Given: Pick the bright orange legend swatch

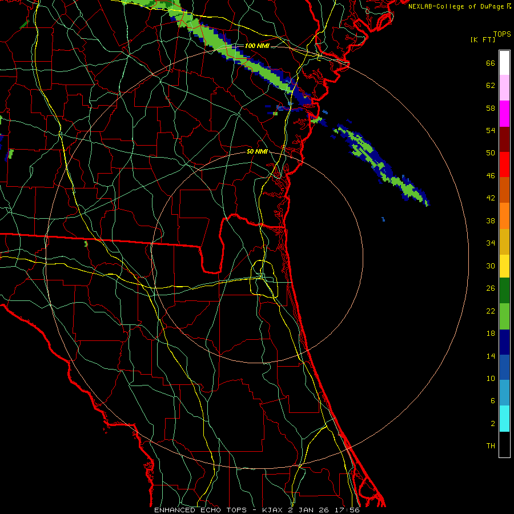Looking at the screenshot, I should 504,216.
